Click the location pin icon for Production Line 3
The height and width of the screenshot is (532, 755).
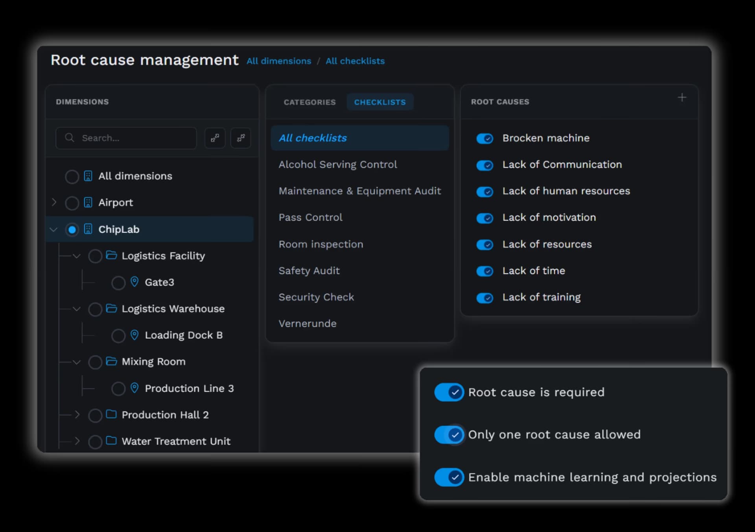point(134,388)
